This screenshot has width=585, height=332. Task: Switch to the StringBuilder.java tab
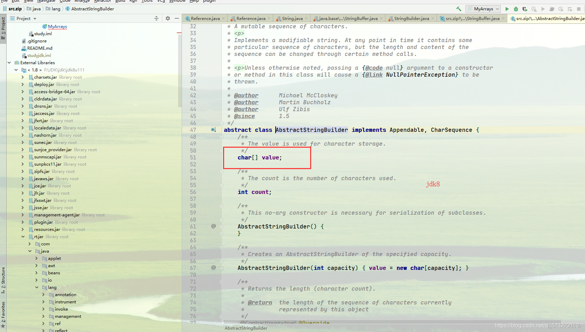411,19
